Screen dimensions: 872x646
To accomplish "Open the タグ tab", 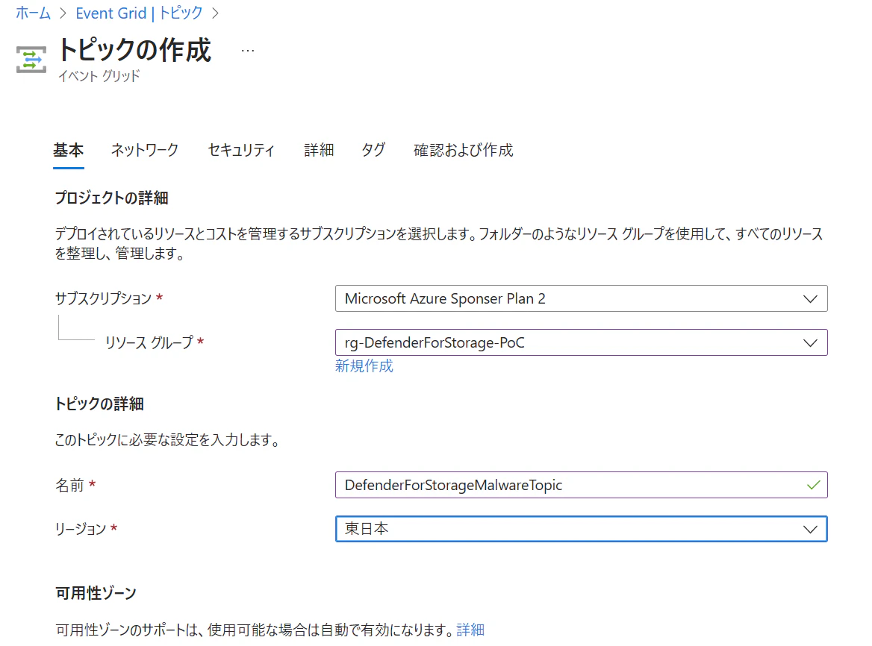I will [373, 150].
